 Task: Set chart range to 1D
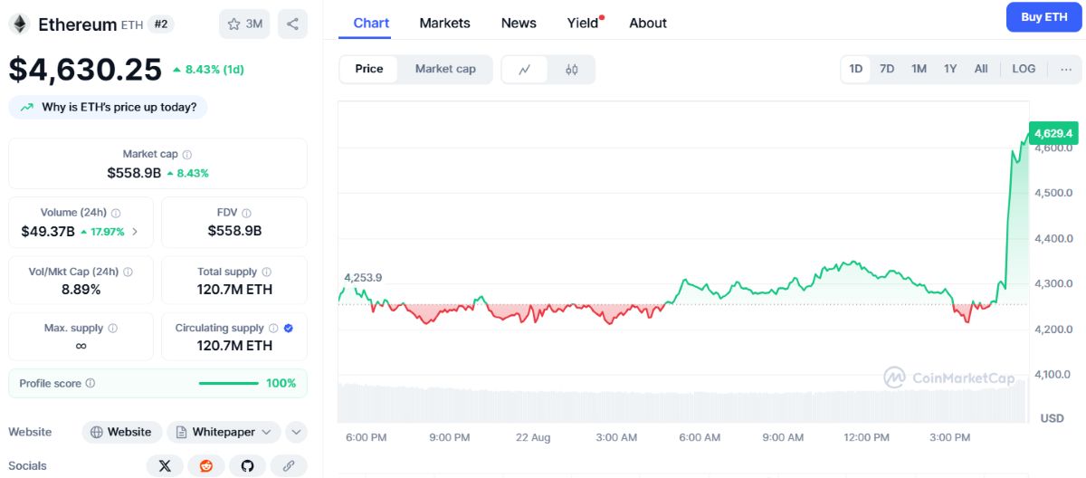point(855,69)
